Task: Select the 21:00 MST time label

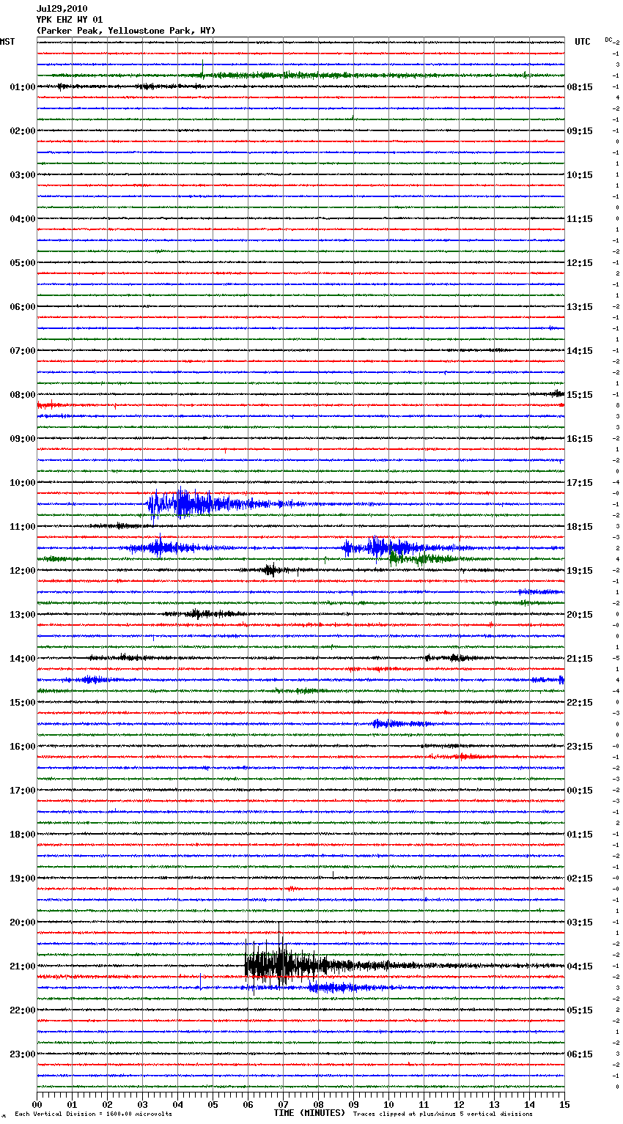Action: (23, 966)
